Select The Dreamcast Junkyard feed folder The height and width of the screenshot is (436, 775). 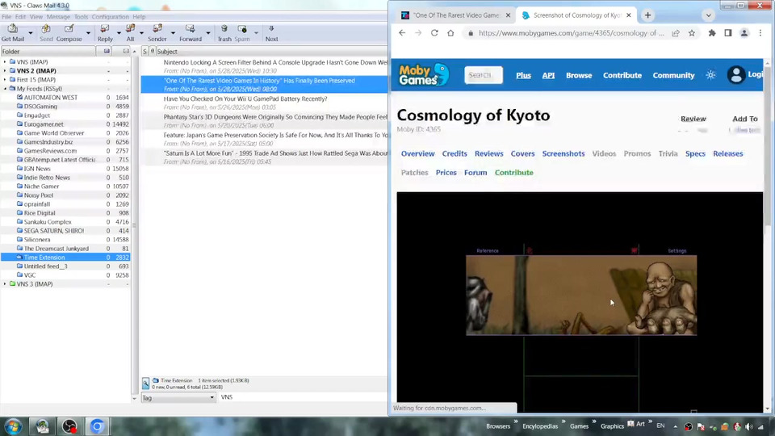coord(56,249)
